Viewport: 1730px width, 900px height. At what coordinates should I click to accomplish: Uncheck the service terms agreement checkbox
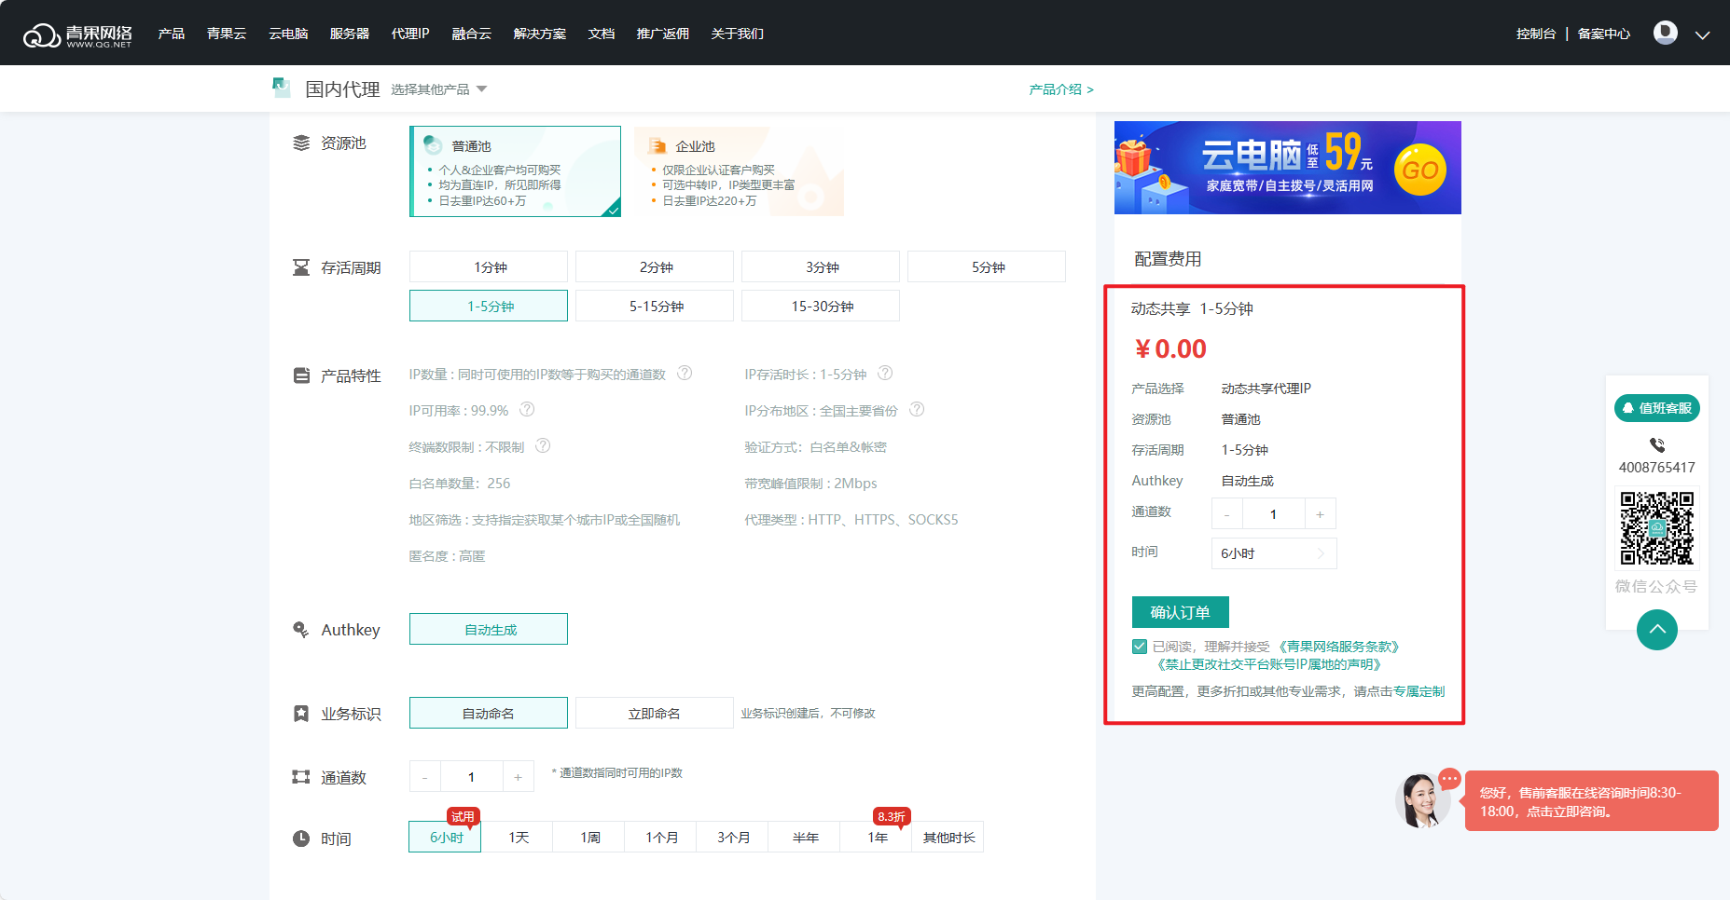click(1140, 647)
